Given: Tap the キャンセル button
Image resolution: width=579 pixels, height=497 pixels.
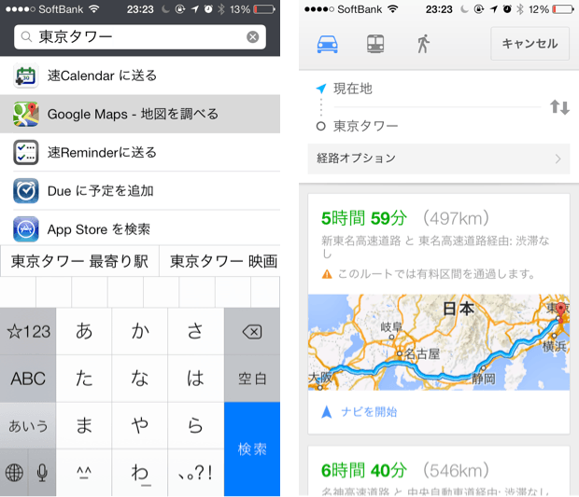Looking at the screenshot, I should (x=530, y=44).
